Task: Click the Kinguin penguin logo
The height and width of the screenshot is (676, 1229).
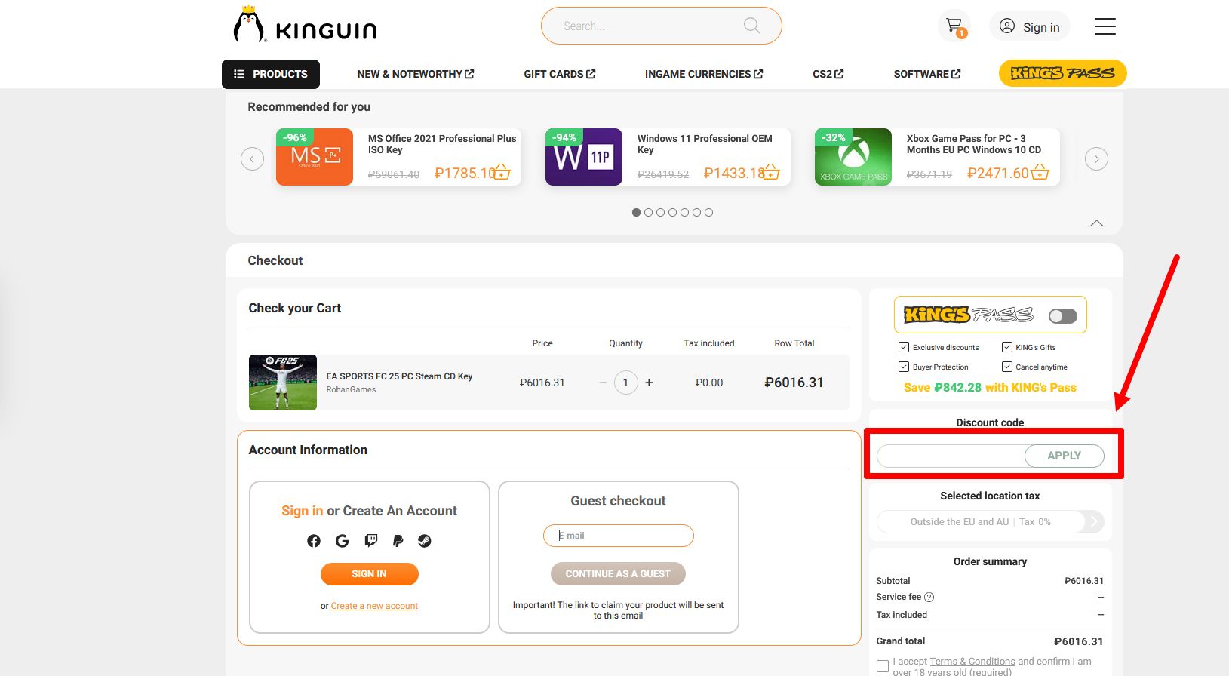Action: pyautogui.click(x=305, y=25)
